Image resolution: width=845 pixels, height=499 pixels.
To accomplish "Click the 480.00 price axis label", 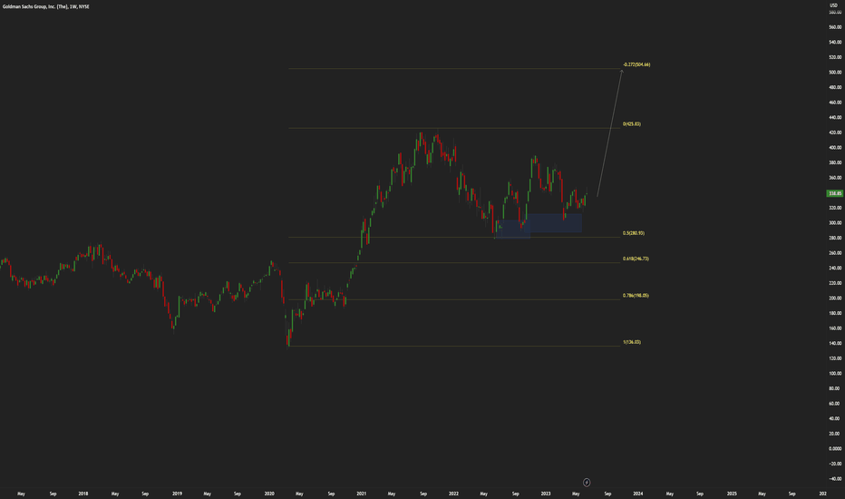I will [x=835, y=87].
